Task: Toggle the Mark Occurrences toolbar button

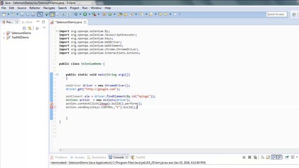Action: tap(52, 14)
